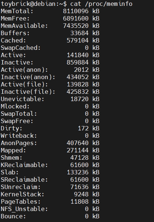154x222 pixels.
Task: Click the Dirty value 172
Action: [83, 129]
